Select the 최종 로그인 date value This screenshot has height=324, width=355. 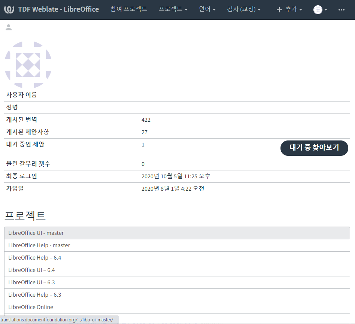click(176, 176)
